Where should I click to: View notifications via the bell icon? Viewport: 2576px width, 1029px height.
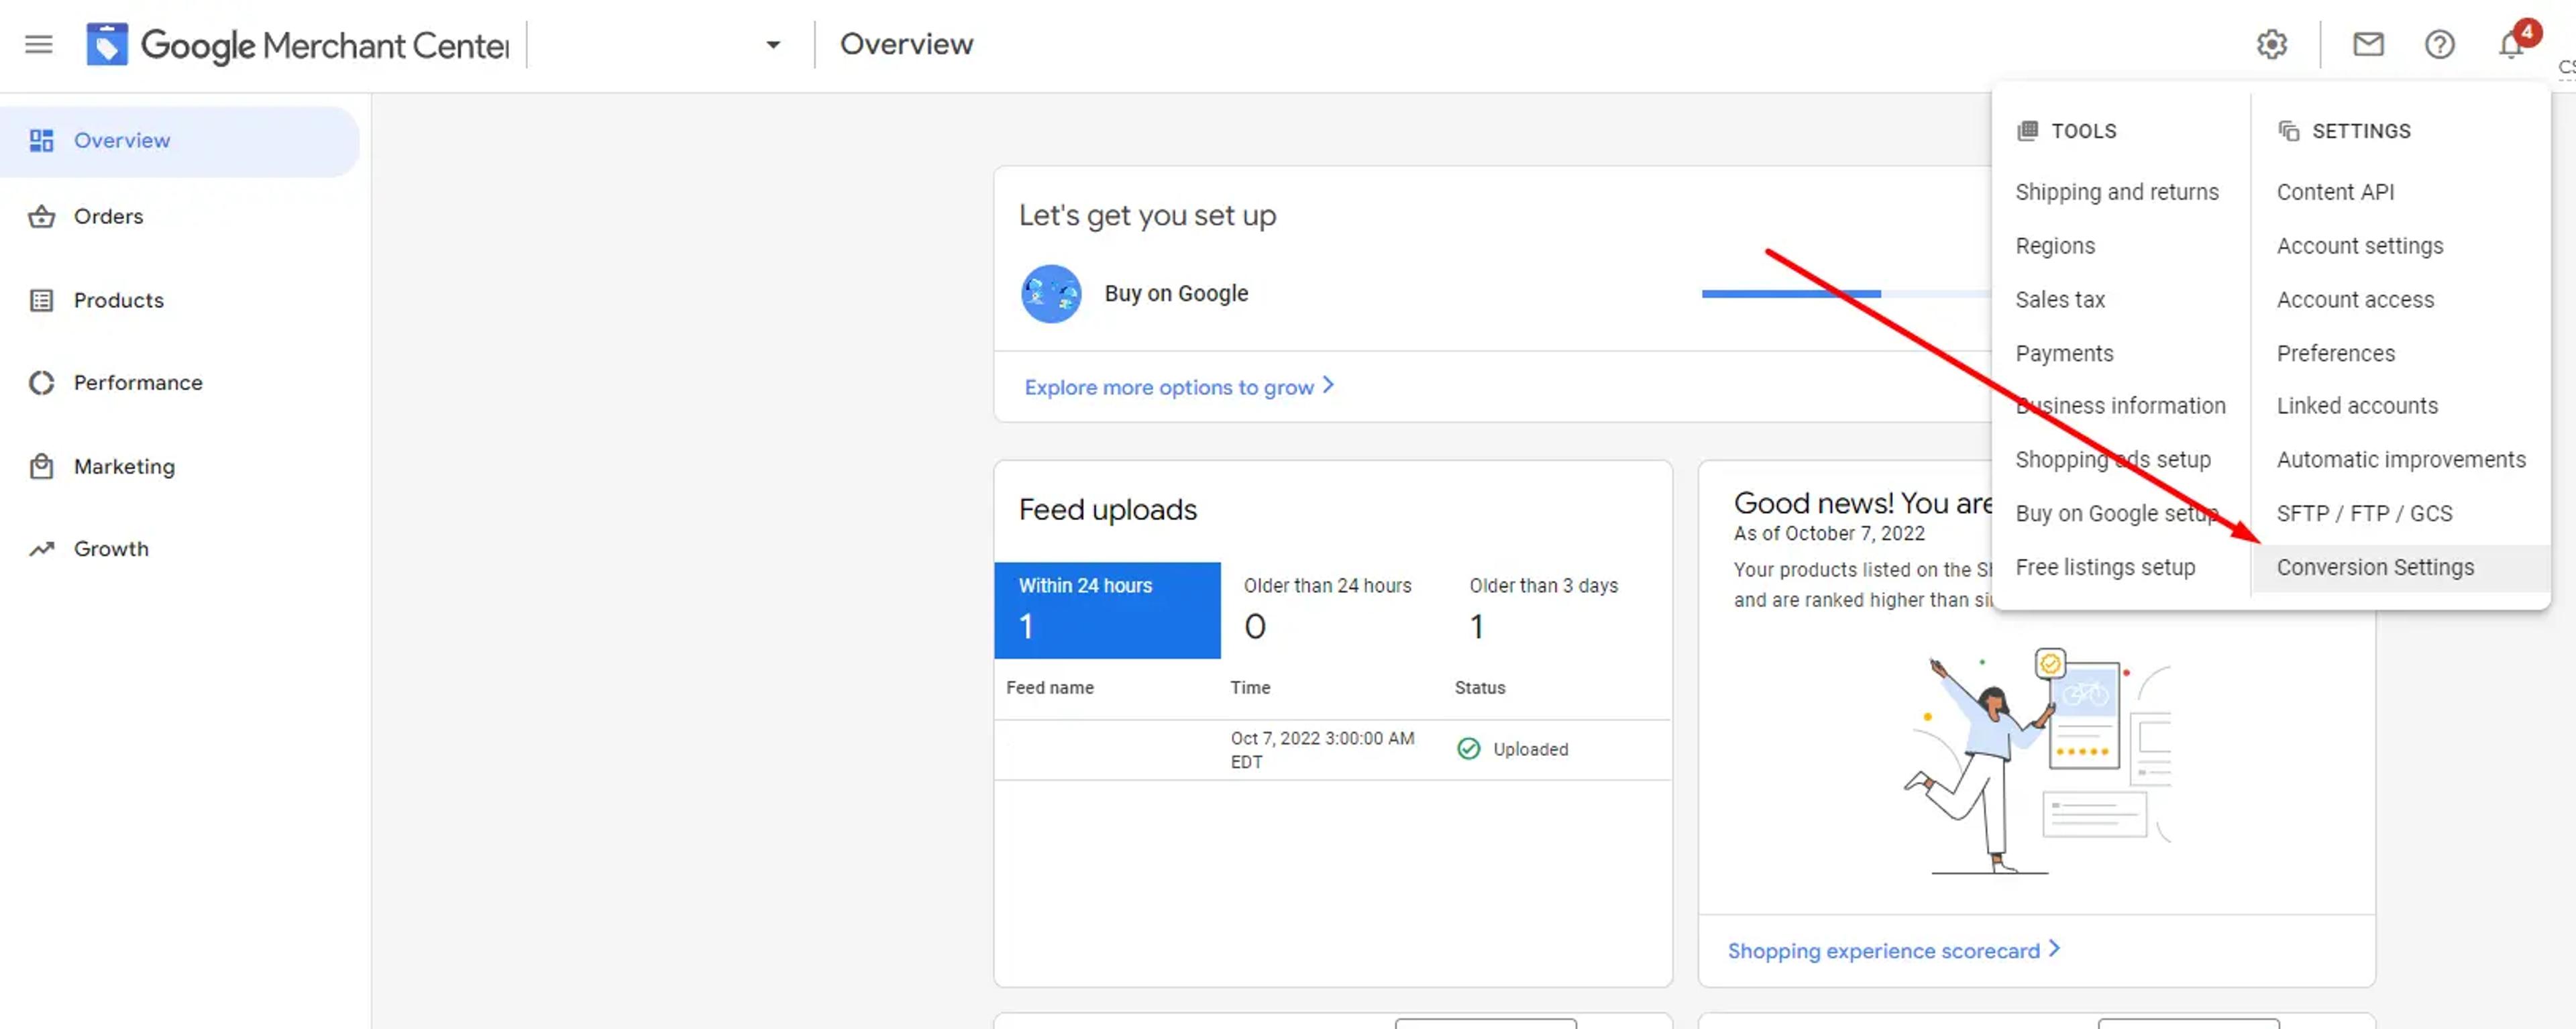pyautogui.click(x=2511, y=44)
